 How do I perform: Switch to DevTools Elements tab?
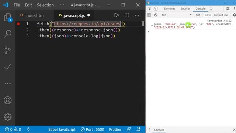[x=170, y=8]
